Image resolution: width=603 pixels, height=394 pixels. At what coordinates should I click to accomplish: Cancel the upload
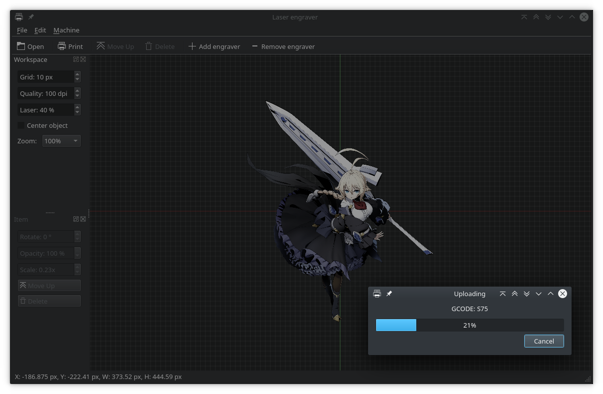point(544,341)
